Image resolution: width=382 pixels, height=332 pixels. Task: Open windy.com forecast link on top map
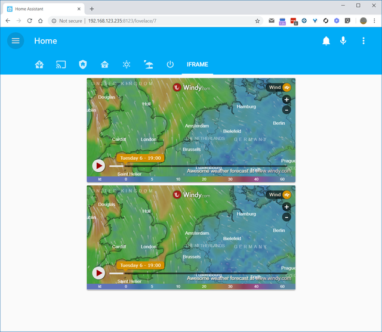click(239, 171)
